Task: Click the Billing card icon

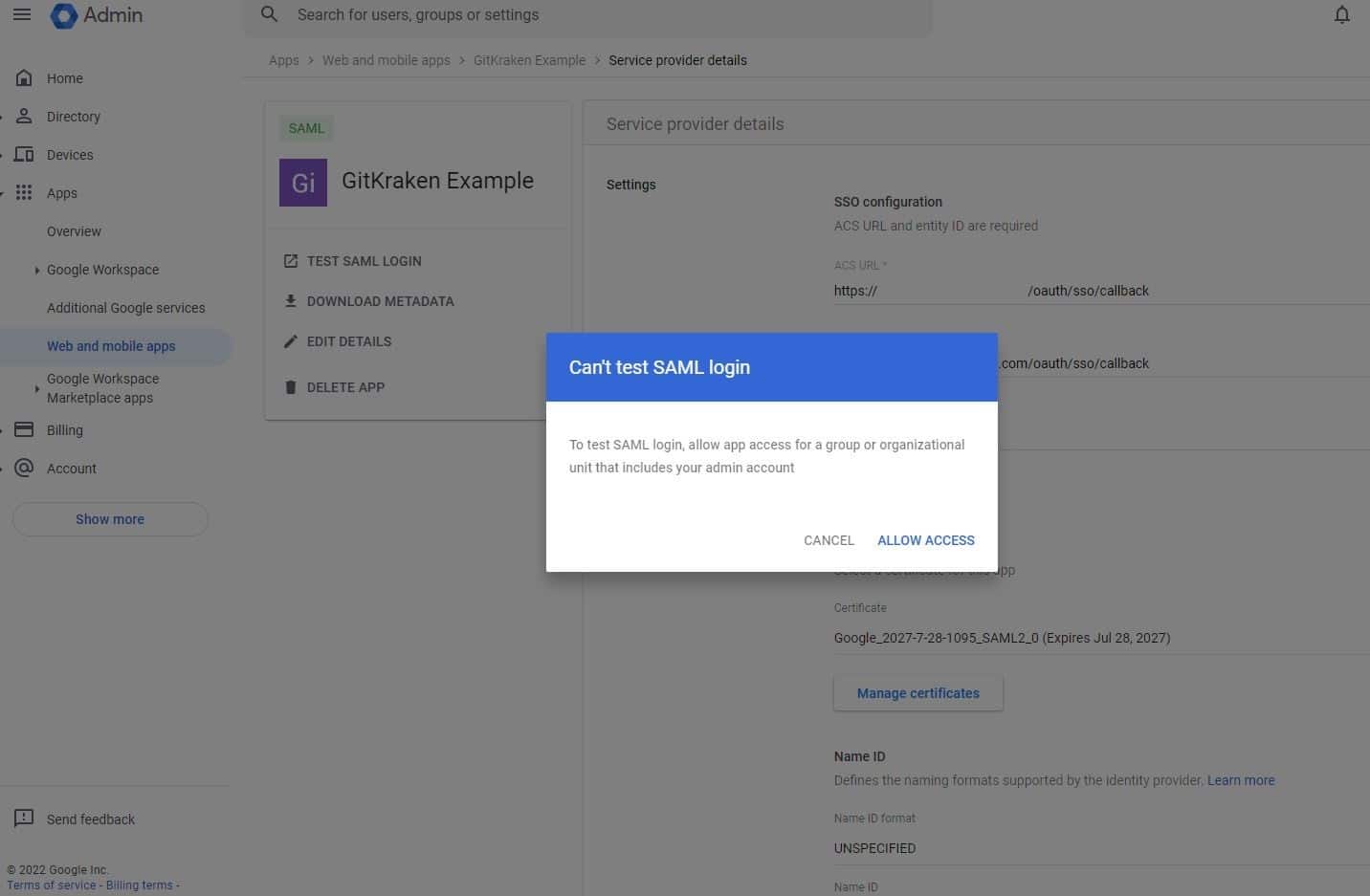Action: pos(24,429)
